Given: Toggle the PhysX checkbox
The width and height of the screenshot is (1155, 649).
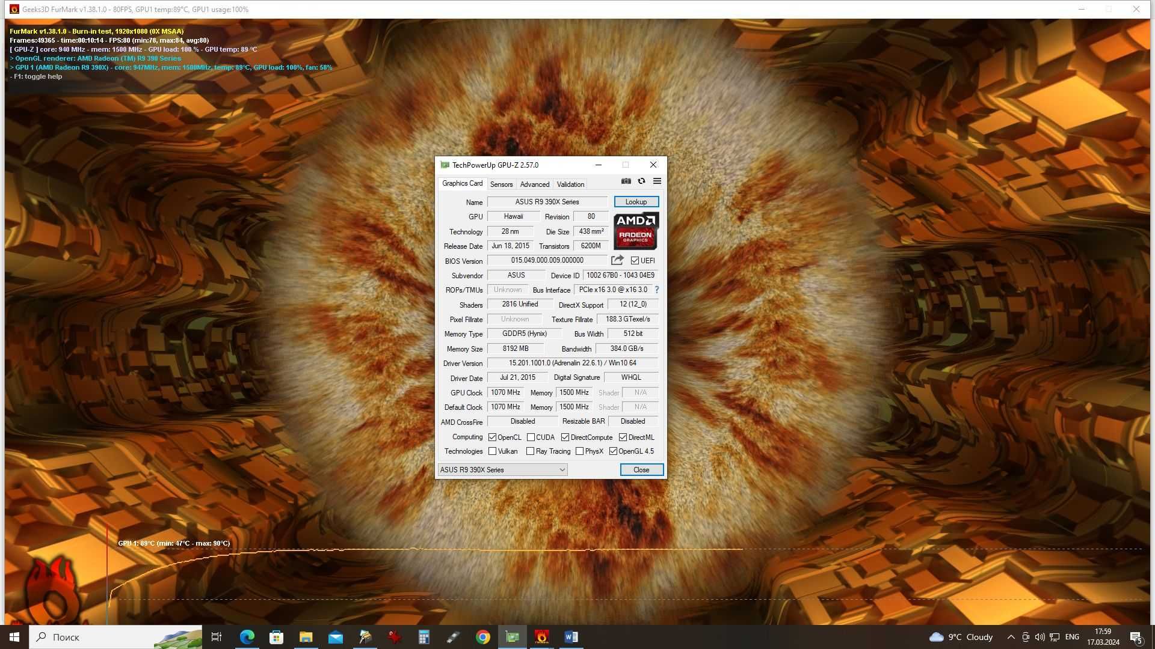Looking at the screenshot, I should tap(579, 451).
